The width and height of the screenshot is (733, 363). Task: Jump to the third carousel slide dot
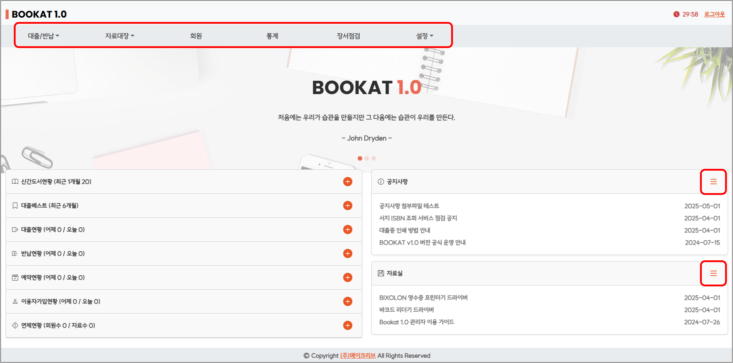374,158
